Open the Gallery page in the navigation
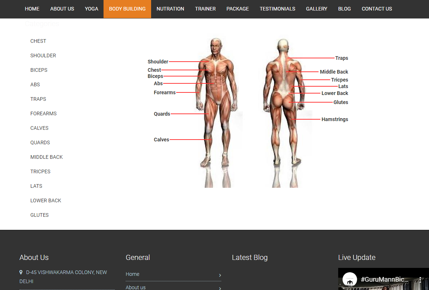429x290 pixels. [x=316, y=9]
